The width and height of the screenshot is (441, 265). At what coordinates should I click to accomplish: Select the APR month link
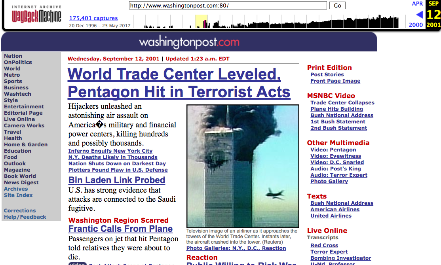[x=417, y=4]
